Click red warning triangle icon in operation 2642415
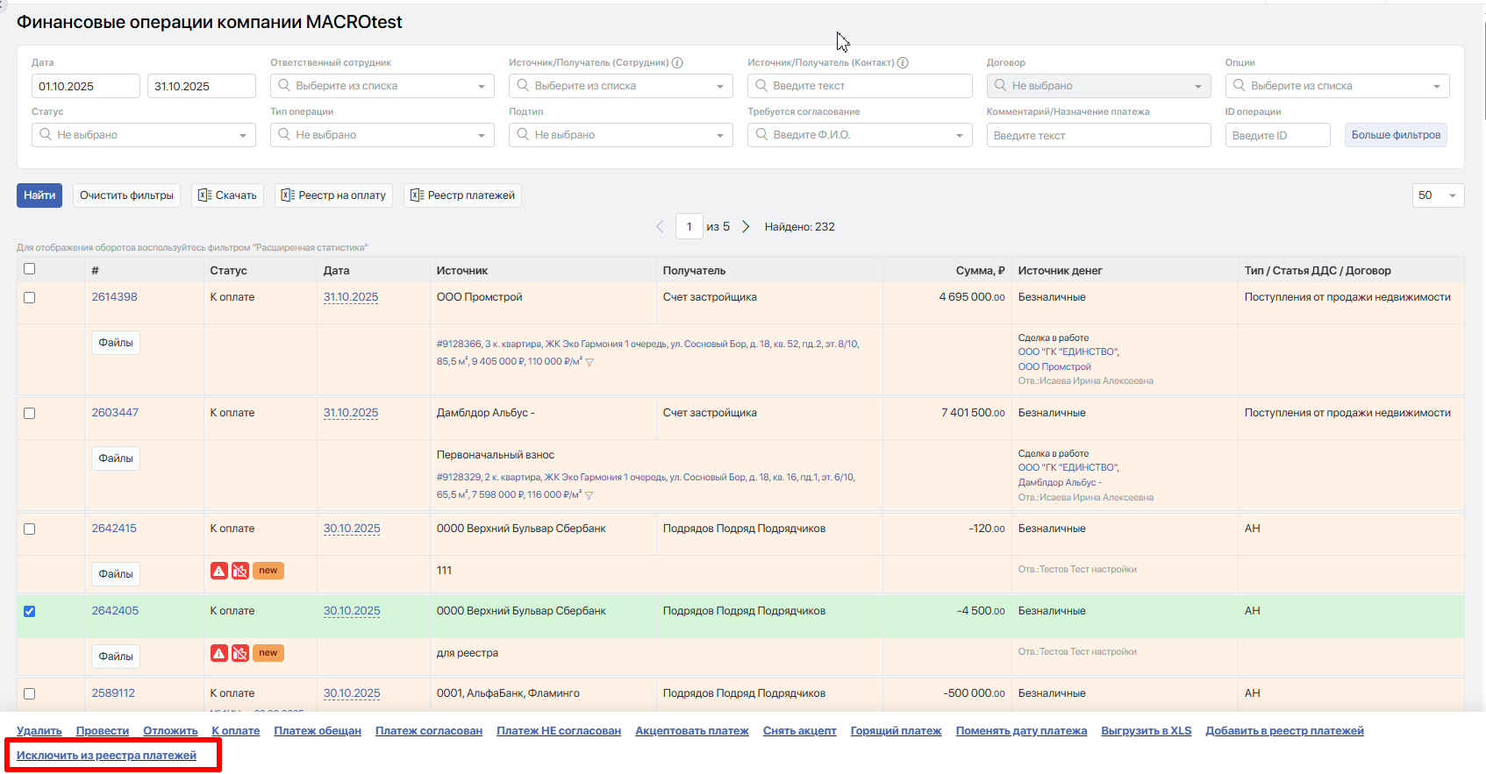1486x774 pixels. click(x=219, y=571)
